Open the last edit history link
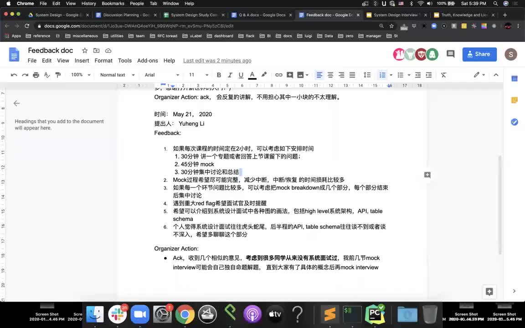 coord(217,61)
